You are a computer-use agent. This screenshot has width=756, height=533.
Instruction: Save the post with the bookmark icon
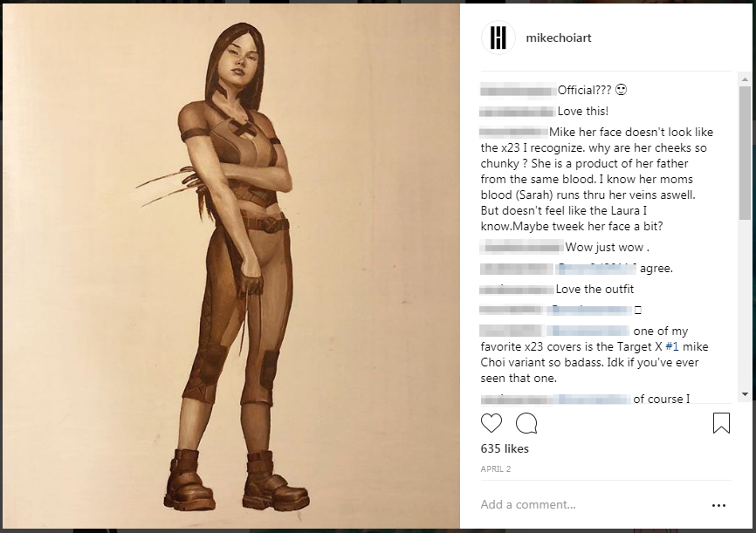coord(721,422)
